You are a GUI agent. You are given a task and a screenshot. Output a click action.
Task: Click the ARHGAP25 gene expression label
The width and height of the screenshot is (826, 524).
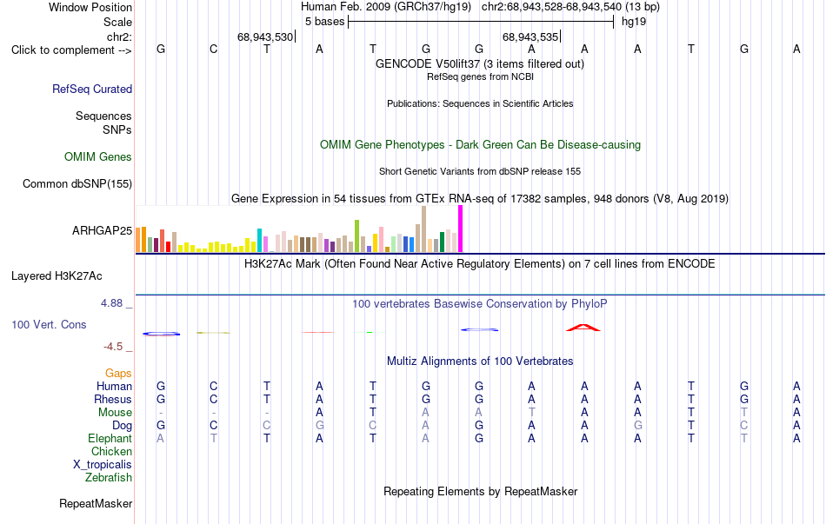coord(103,230)
